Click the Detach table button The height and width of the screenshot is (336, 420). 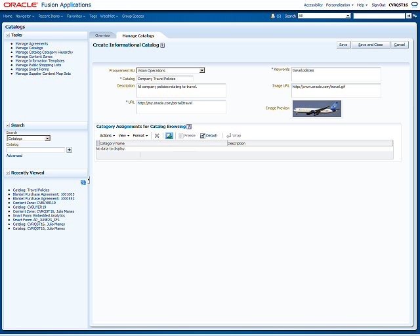(209, 136)
